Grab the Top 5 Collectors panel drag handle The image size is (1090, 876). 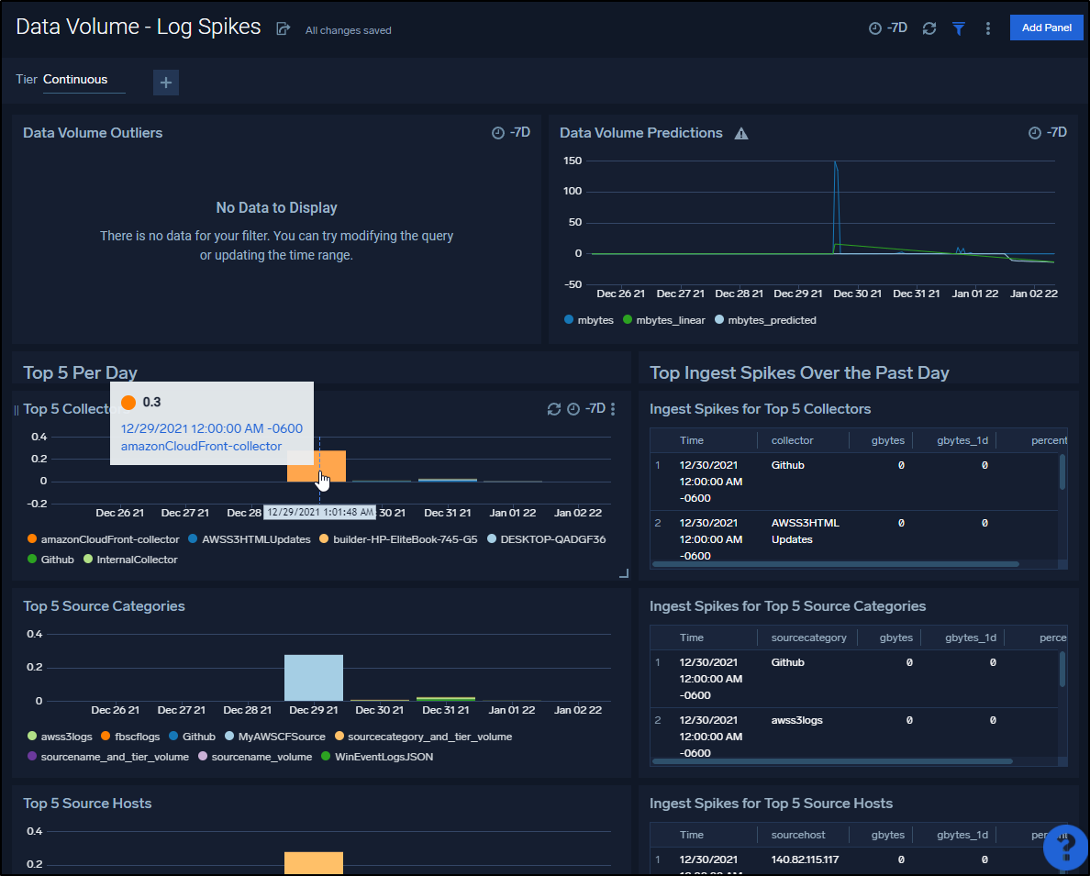17,410
